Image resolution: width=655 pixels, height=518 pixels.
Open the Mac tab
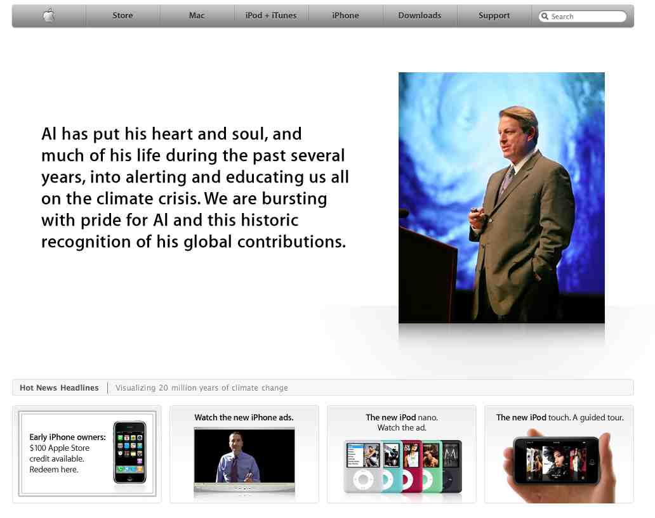tap(197, 15)
